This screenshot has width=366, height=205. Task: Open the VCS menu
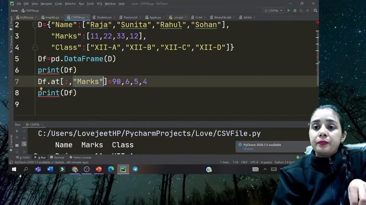[100, 4]
